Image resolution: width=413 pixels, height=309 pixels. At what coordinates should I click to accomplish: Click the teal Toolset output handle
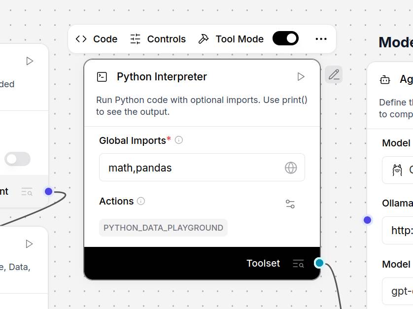319,263
